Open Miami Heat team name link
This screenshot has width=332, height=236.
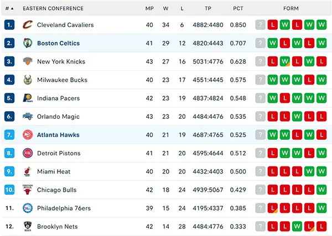pyautogui.click(x=54, y=171)
